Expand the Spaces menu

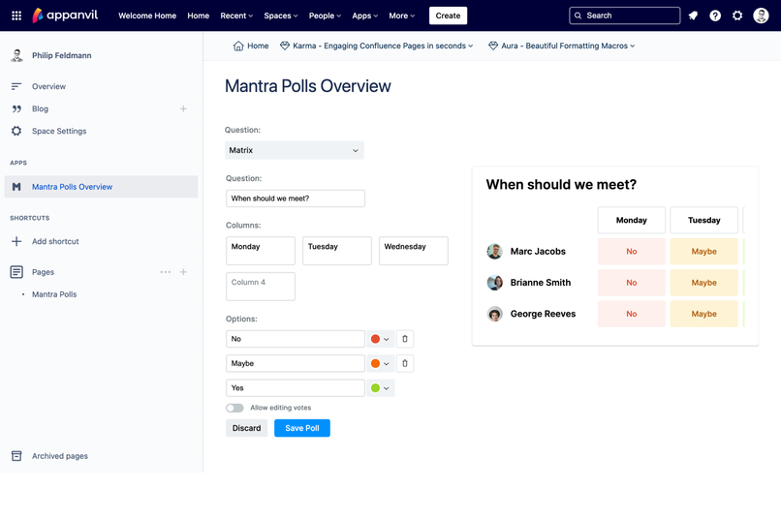[x=281, y=15]
